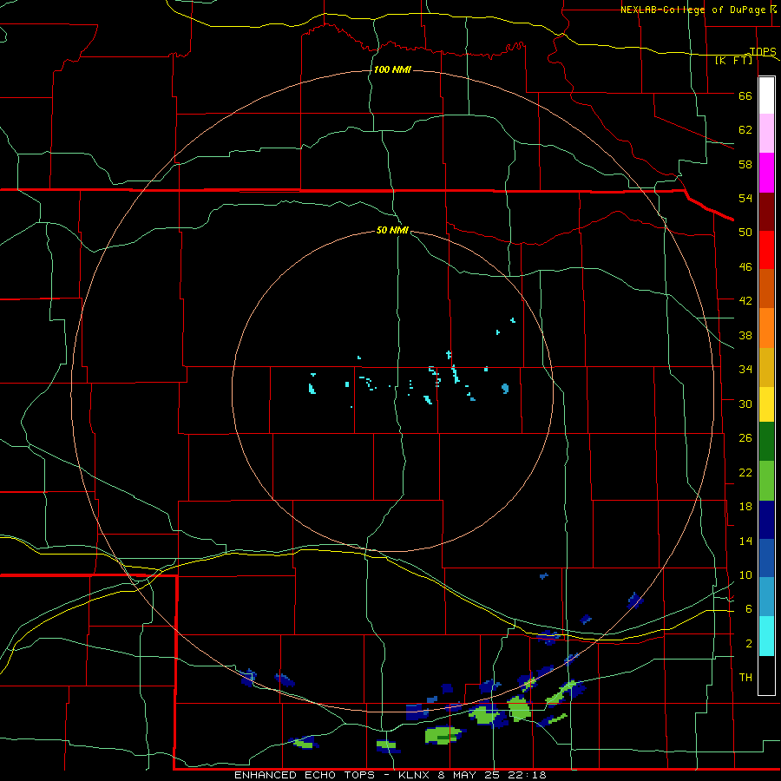Click the '62' legend value
This screenshot has height=781, width=781.
click(745, 130)
